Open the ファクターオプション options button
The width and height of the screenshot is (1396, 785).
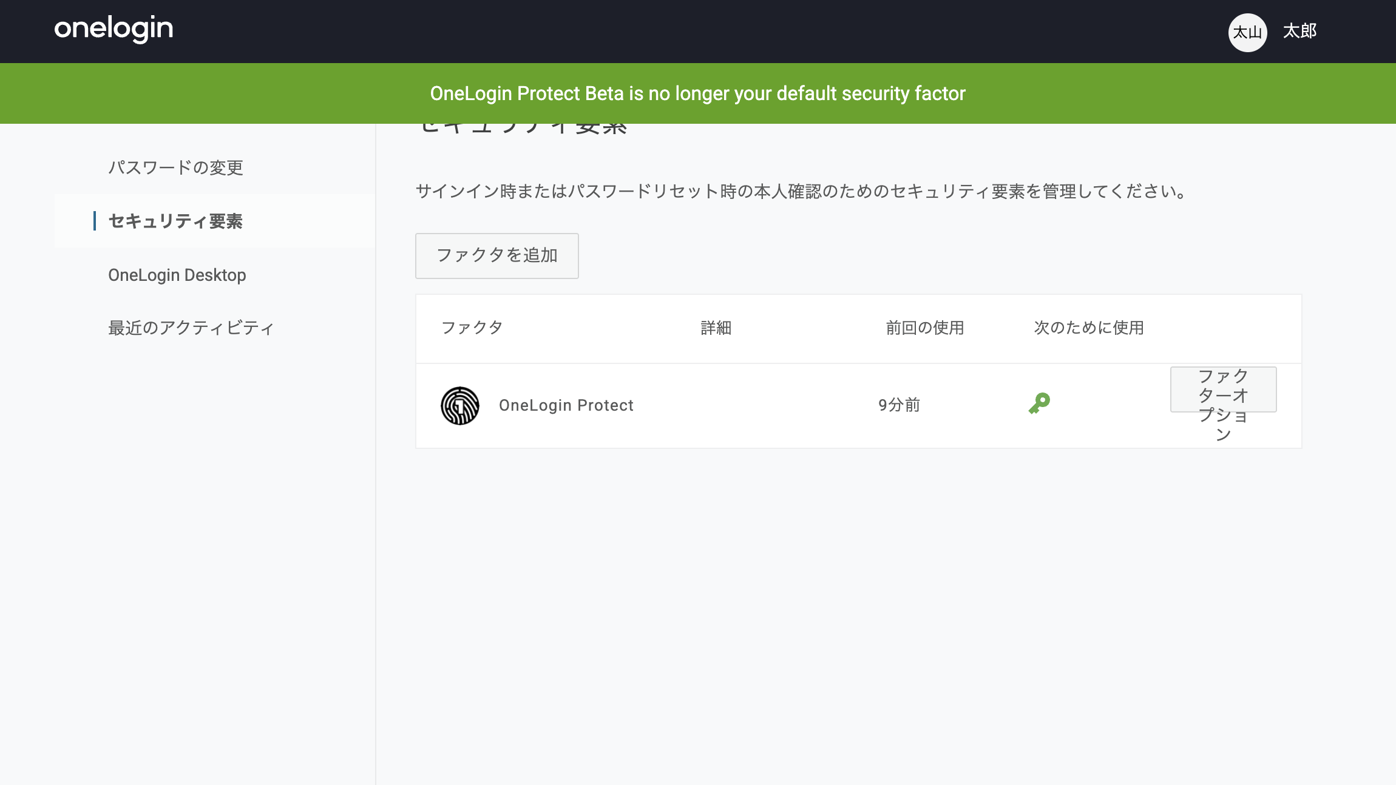(x=1223, y=389)
